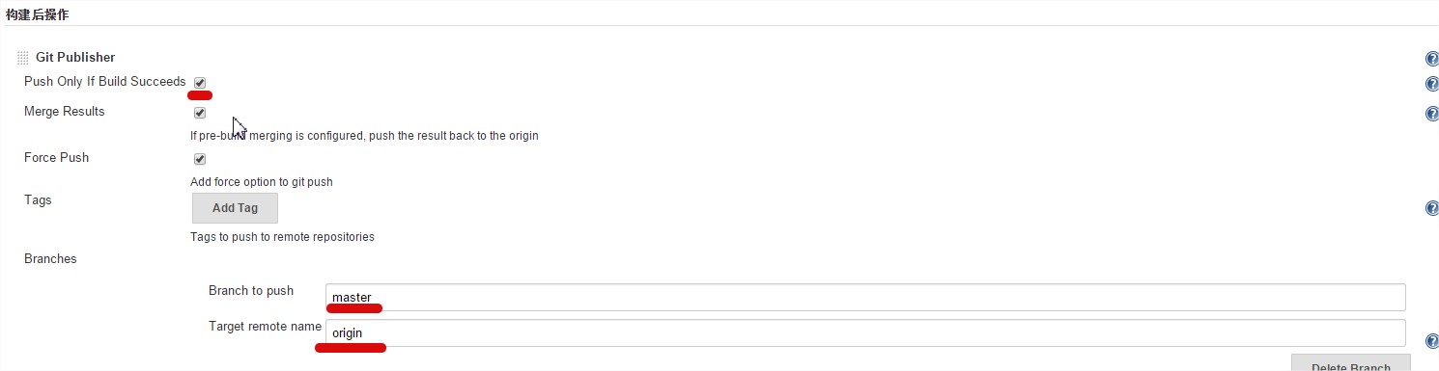The width and height of the screenshot is (1439, 371).
Task: Click the Add Tag button
Action: (x=235, y=208)
